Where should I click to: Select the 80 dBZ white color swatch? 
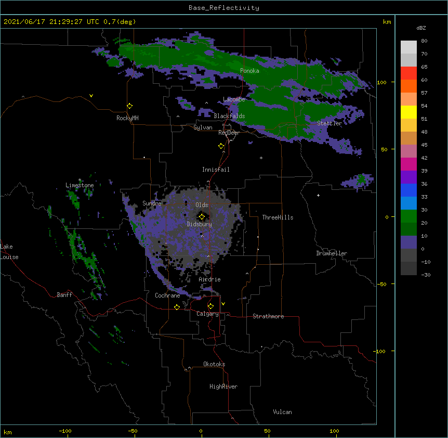(x=409, y=47)
